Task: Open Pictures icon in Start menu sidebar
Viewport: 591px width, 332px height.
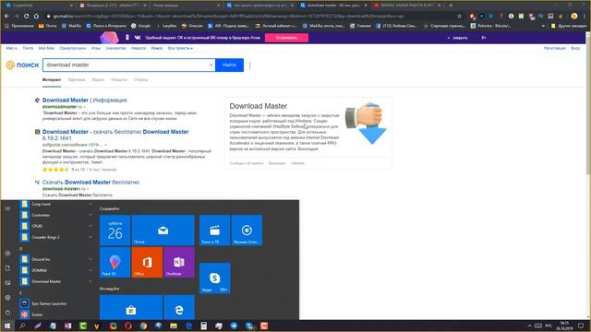Action: tap(7, 283)
